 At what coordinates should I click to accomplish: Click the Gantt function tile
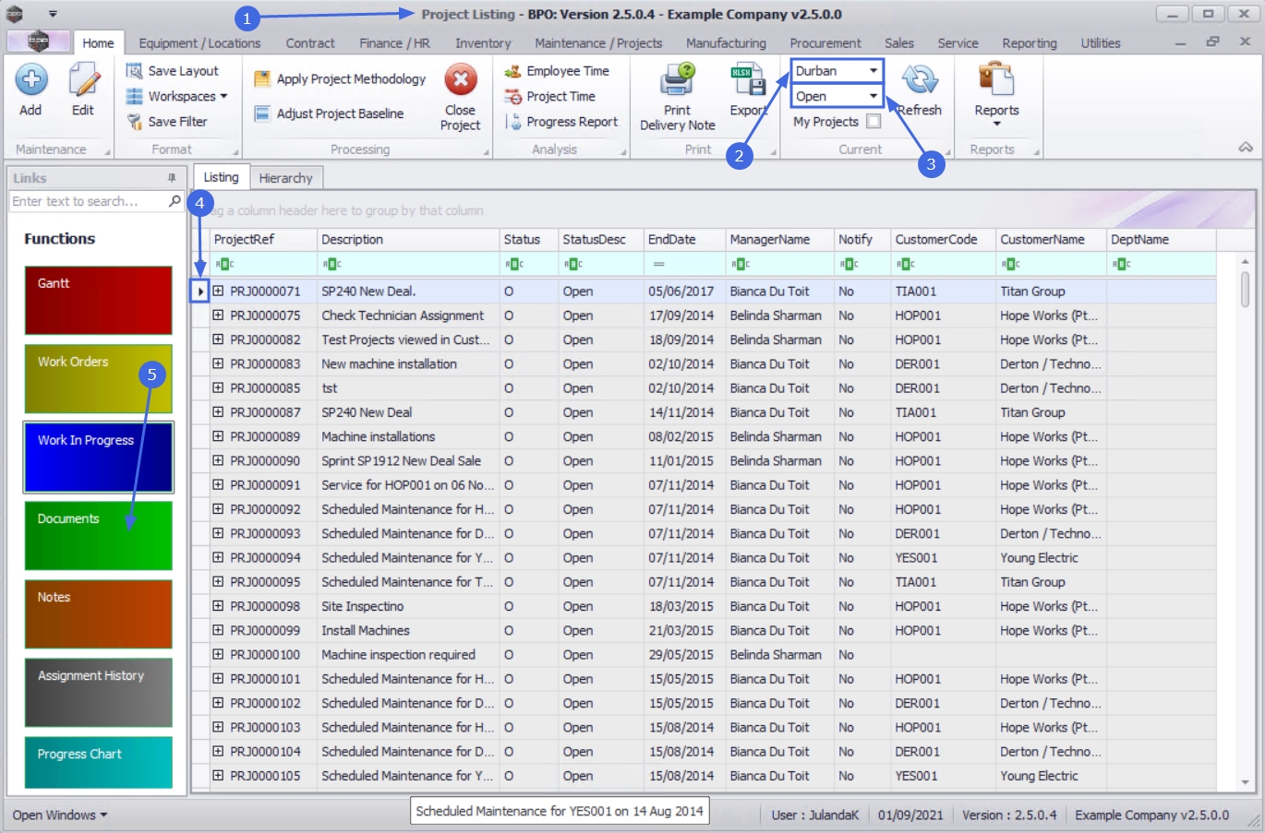coord(98,300)
